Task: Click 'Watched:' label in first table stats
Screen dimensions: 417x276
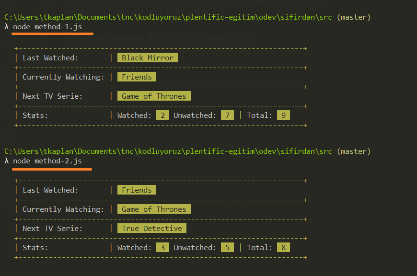Action: click(x=134, y=115)
